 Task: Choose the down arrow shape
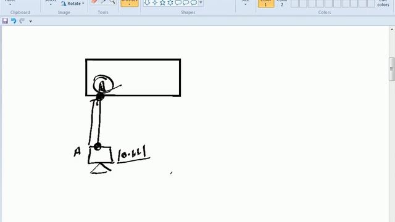coord(148,2)
